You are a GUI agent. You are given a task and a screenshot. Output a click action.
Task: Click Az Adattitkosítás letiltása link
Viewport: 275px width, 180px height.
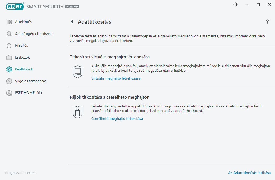pyautogui.click(x=249, y=173)
